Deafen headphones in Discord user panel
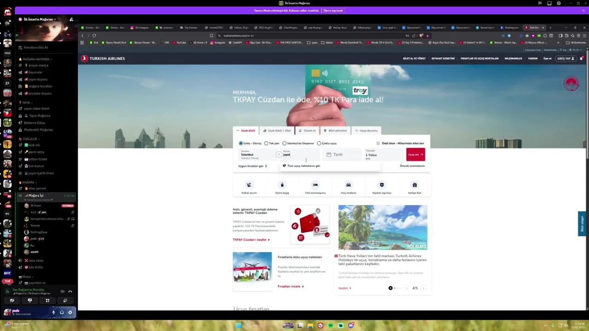The height and width of the screenshot is (331, 589). [62, 313]
